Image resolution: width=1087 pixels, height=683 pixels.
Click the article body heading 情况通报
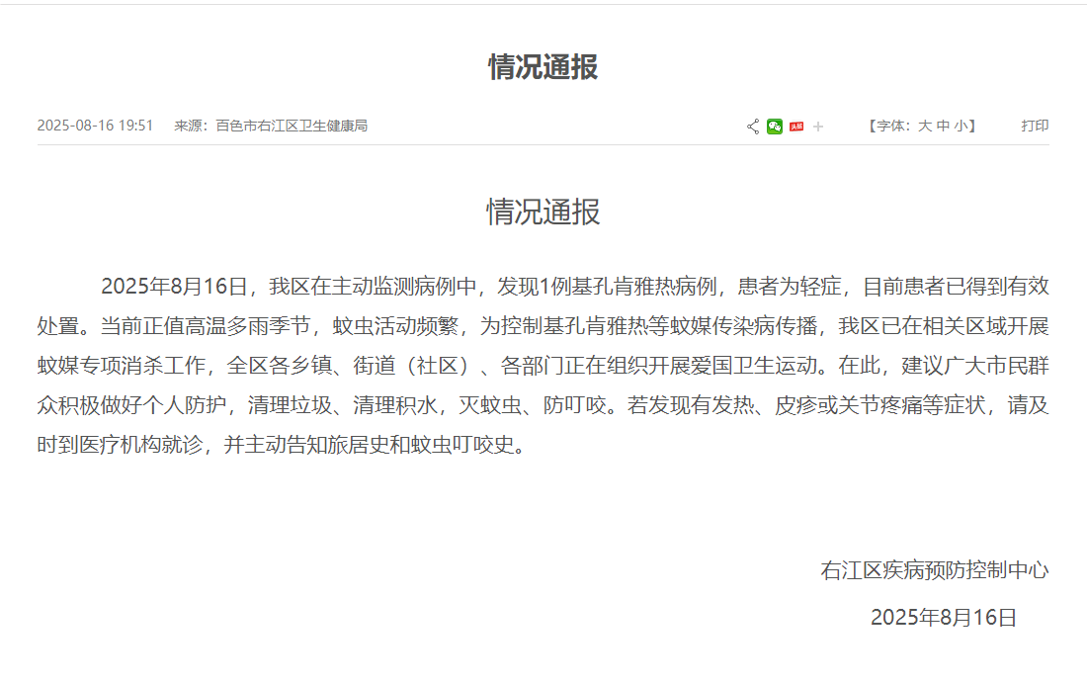pyautogui.click(x=543, y=212)
